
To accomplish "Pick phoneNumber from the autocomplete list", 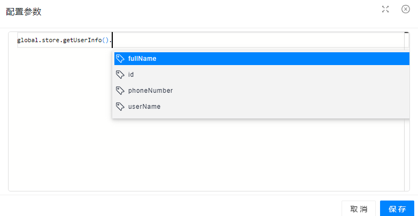I will coord(150,91).
